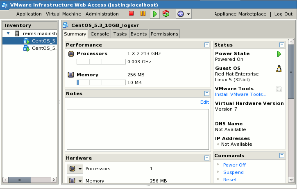
Task: Open dropdown arrow beside remote console icon
Action: (188, 14)
